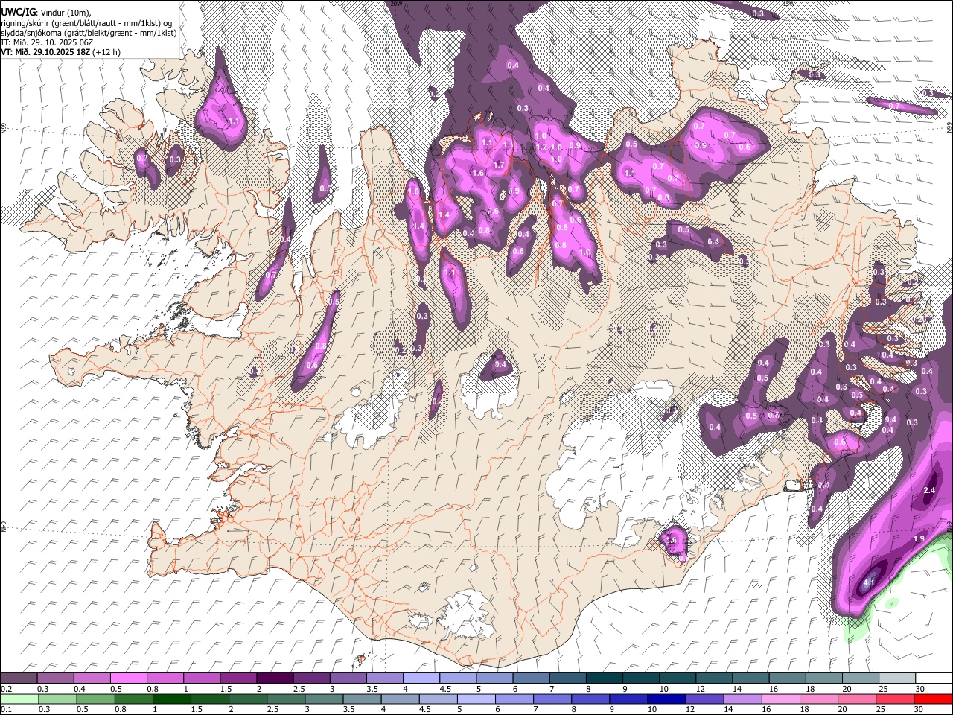Click the 2.4 precipitation value on the map
This screenshot has width=953, height=715.
pyautogui.click(x=928, y=491)
